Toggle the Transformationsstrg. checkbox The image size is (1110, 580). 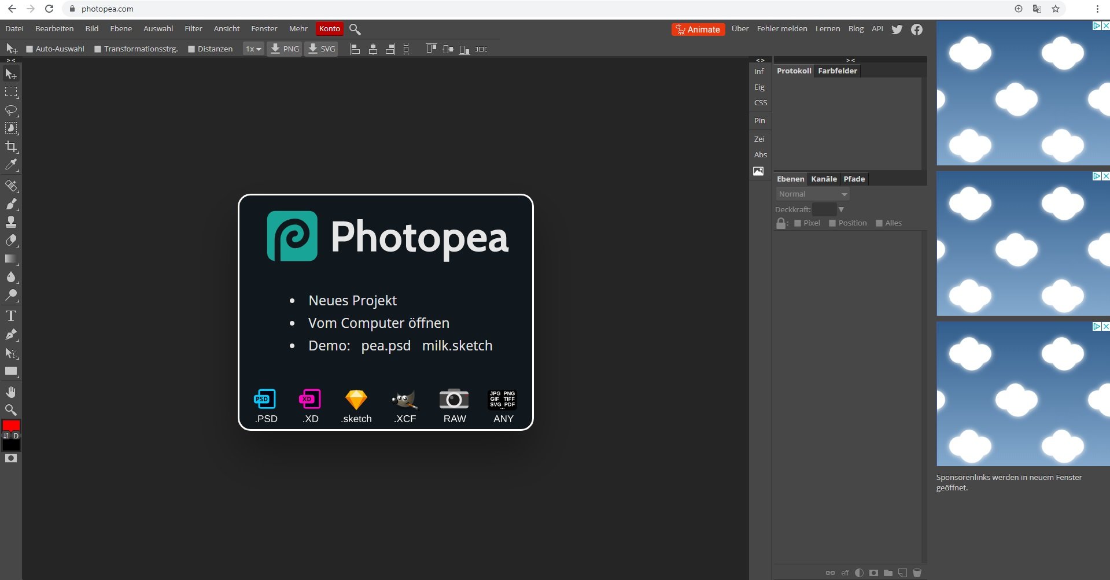[98, 49]
